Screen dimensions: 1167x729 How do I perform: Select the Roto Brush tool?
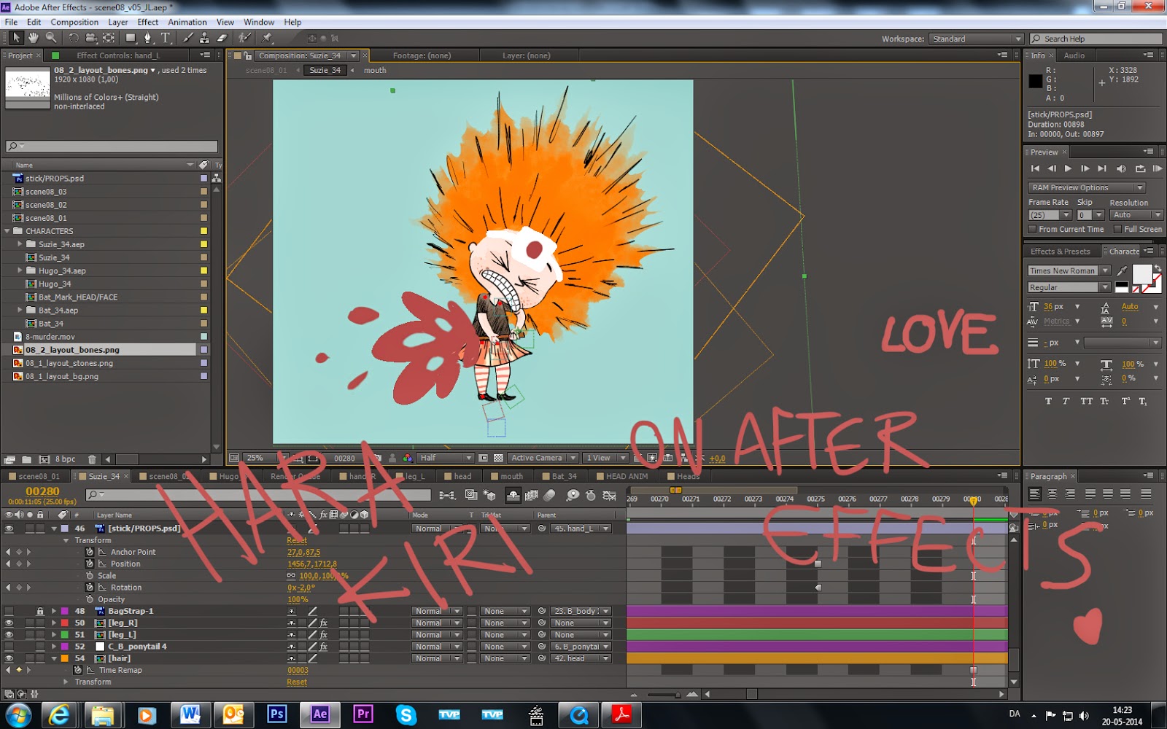click(x=245, y=38)
